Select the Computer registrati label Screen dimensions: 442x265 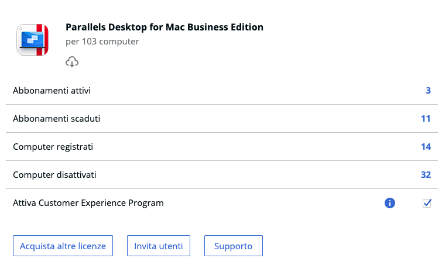53,147
